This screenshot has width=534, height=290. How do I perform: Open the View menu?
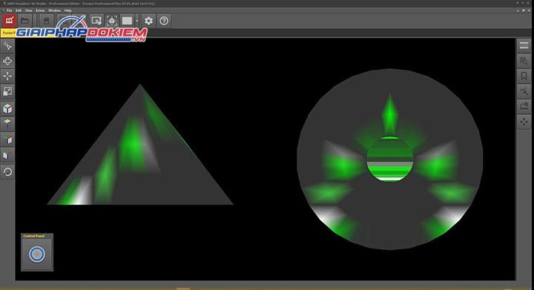tap(29, 10)
